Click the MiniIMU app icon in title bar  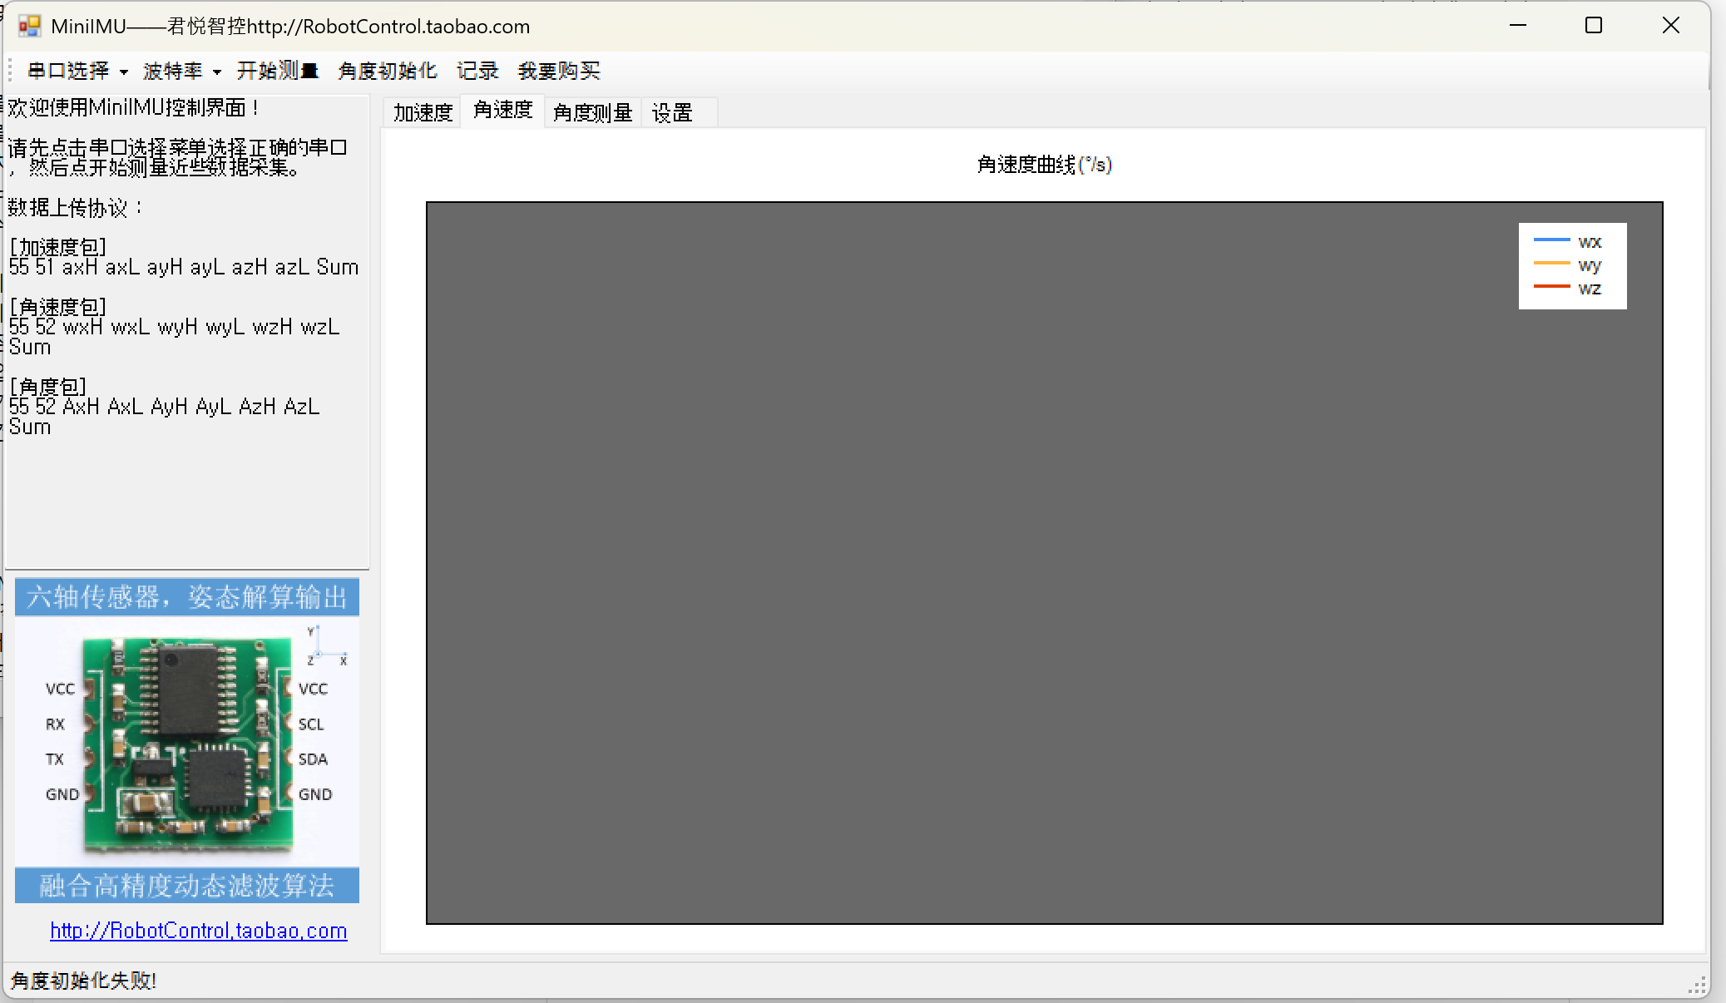(29, 26)
